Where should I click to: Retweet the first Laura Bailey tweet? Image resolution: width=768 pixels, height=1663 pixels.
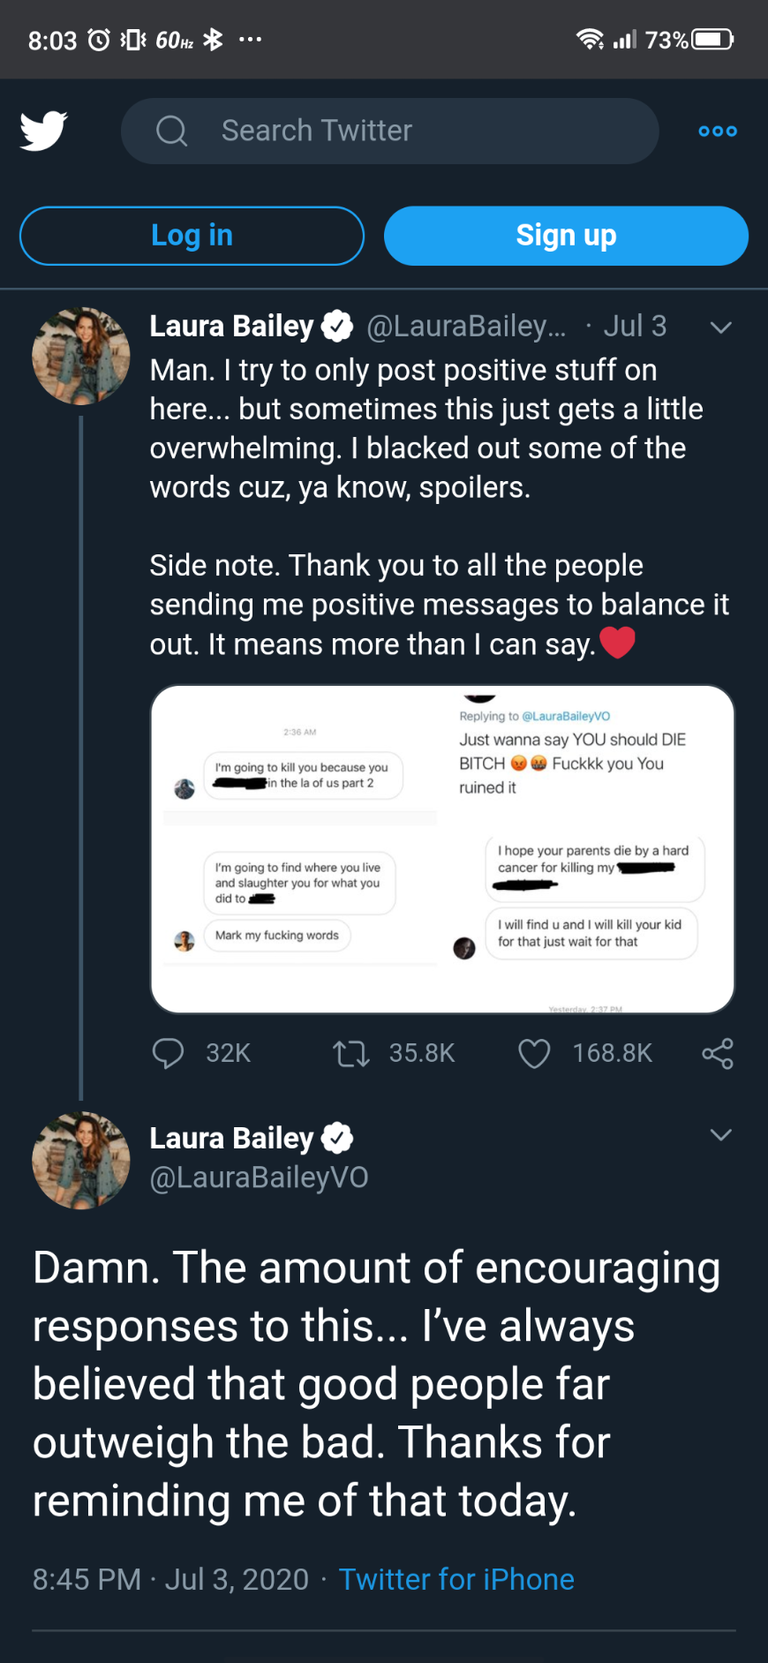tap(351, 1053)
